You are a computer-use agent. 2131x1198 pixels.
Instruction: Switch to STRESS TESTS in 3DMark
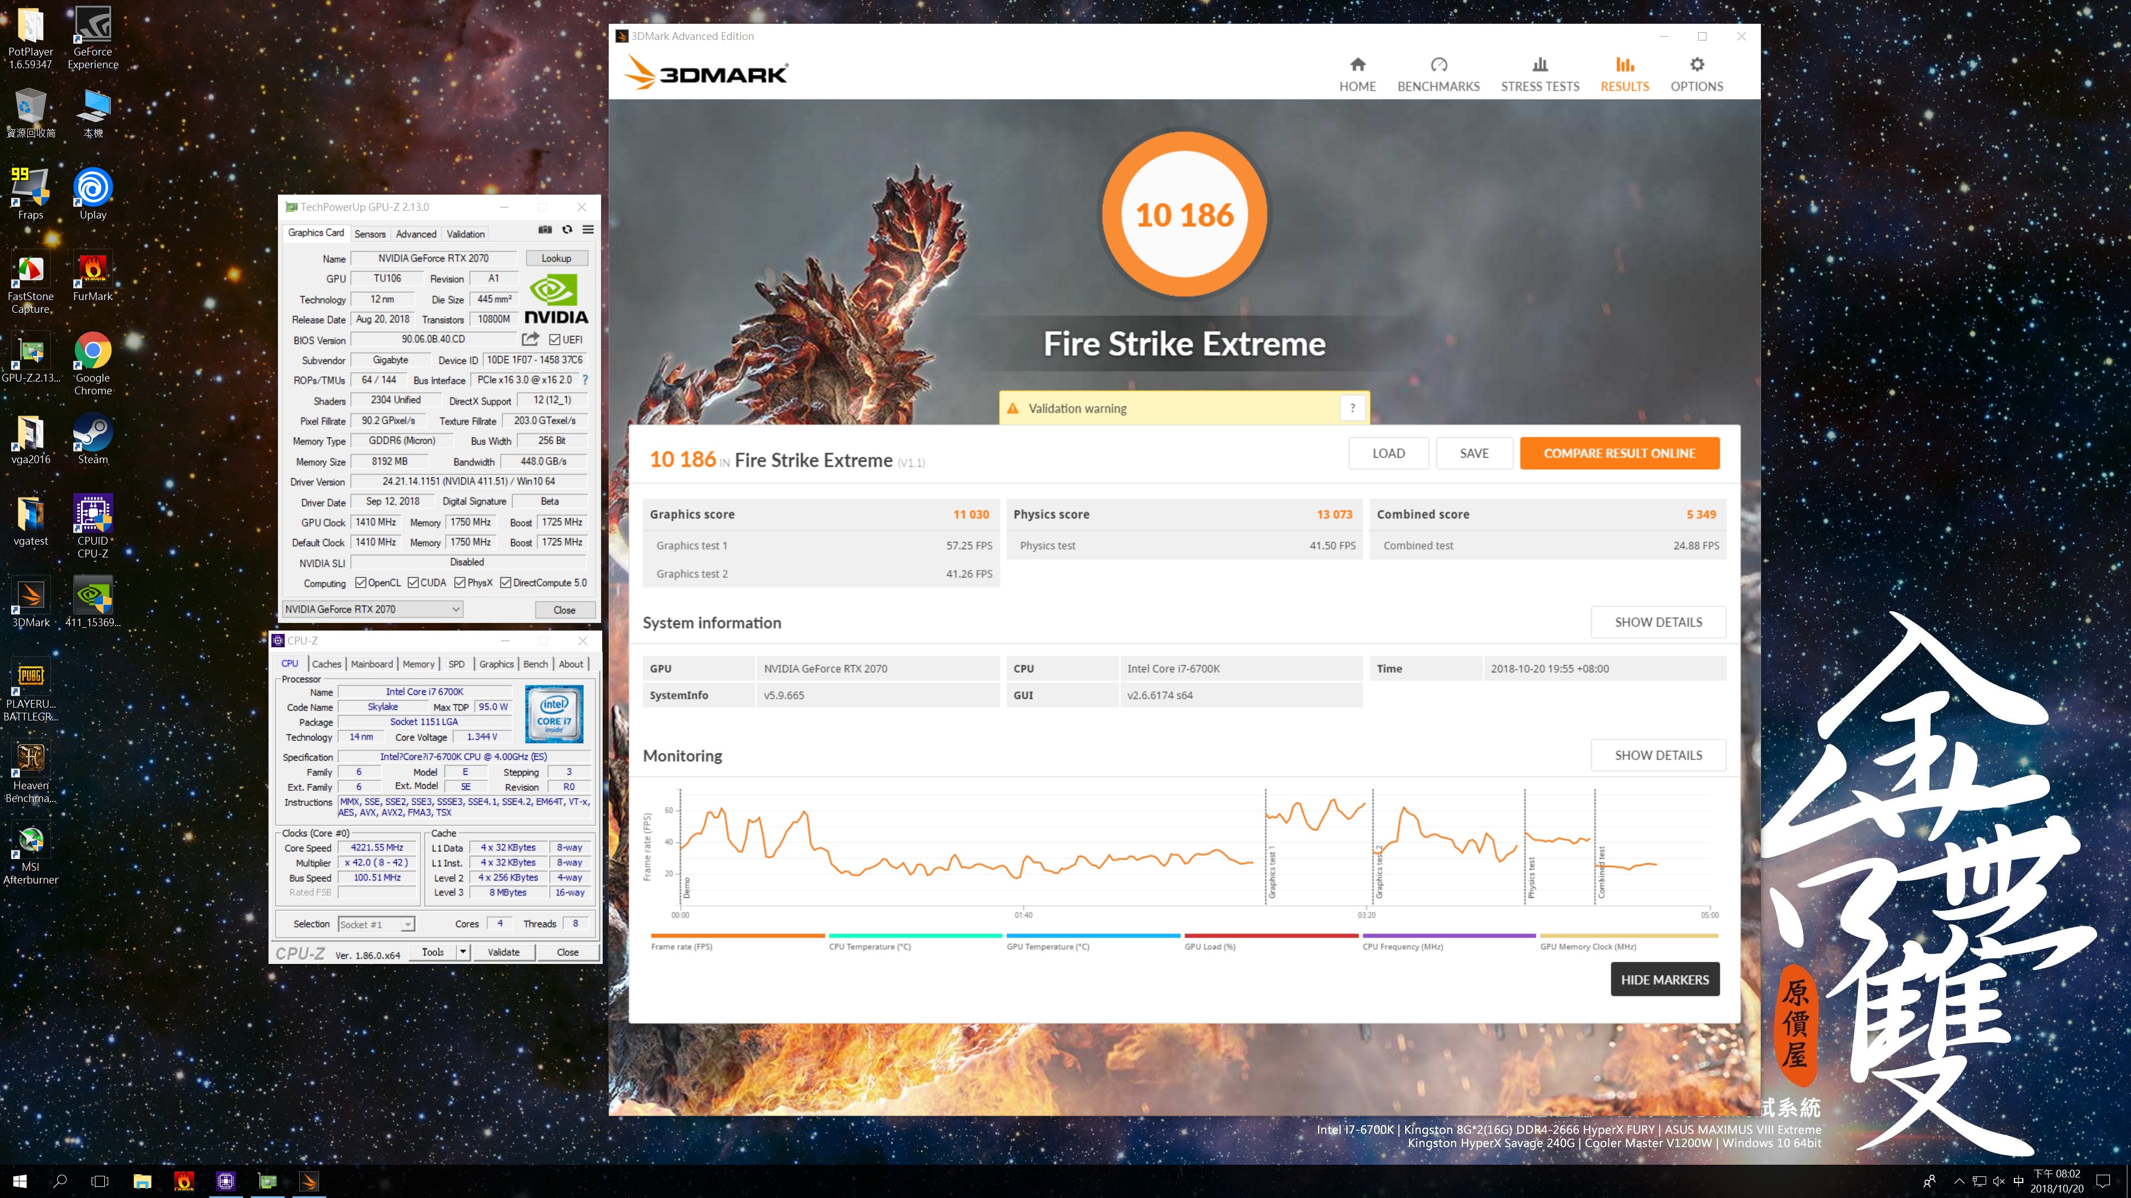(1541, 74)
